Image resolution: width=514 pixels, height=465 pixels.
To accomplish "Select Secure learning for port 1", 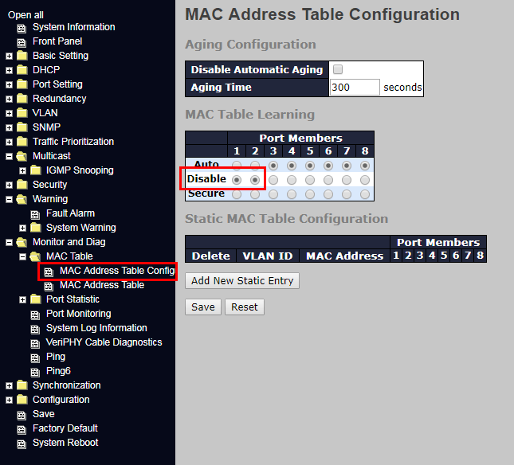I will pos(237,194).
